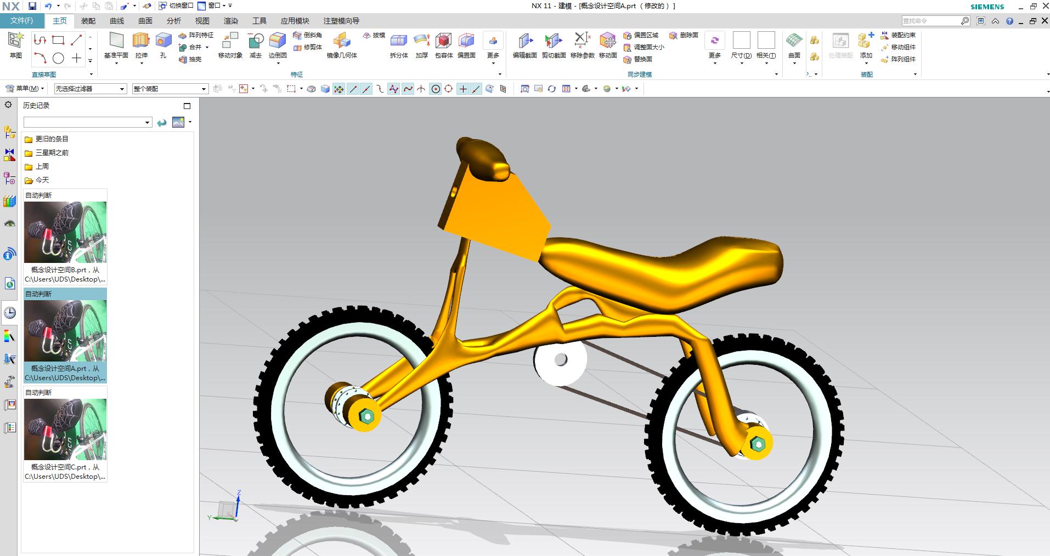Click the 调整面大小 resize face icon
Viewport: 1050px width, 556px height.
(x=628, y=47)
